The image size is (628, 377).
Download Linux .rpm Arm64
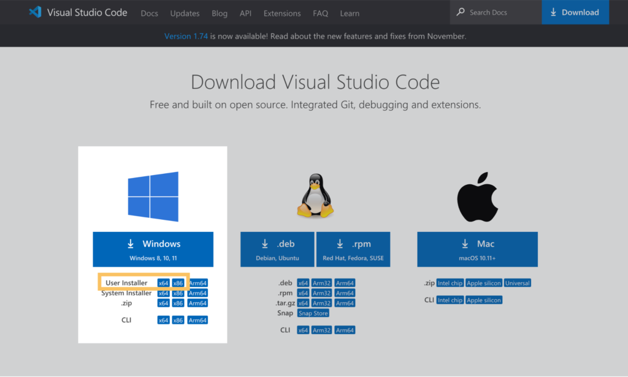click(x=345, y=293)
